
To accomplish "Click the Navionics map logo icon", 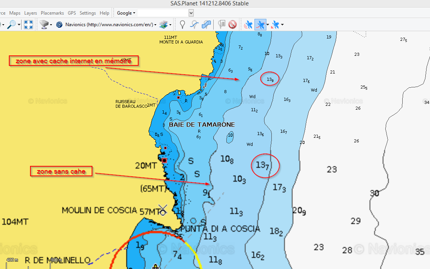I will pyautogui.click(x=59, y=25).
